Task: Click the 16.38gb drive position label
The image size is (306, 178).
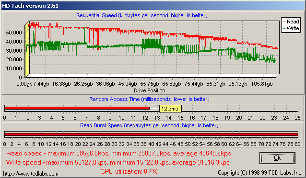Action: tap(61, 84)
